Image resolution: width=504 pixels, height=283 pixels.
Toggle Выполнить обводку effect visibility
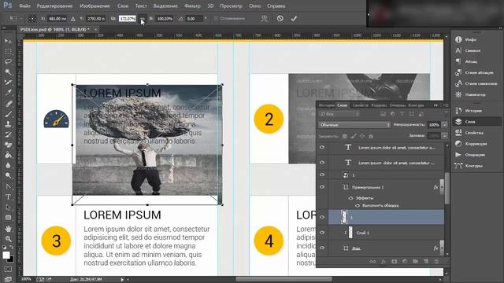(x=358, y=205)
